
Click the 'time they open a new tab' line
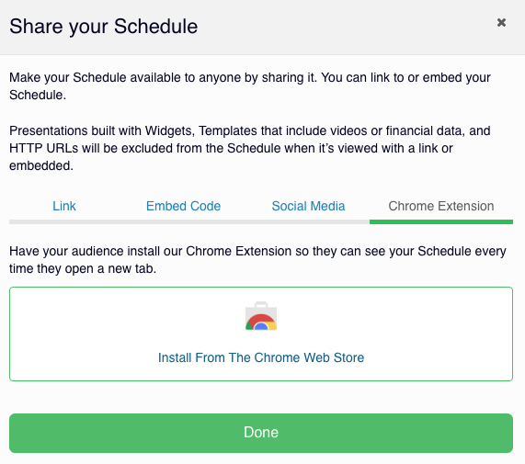tap(83, 268)
